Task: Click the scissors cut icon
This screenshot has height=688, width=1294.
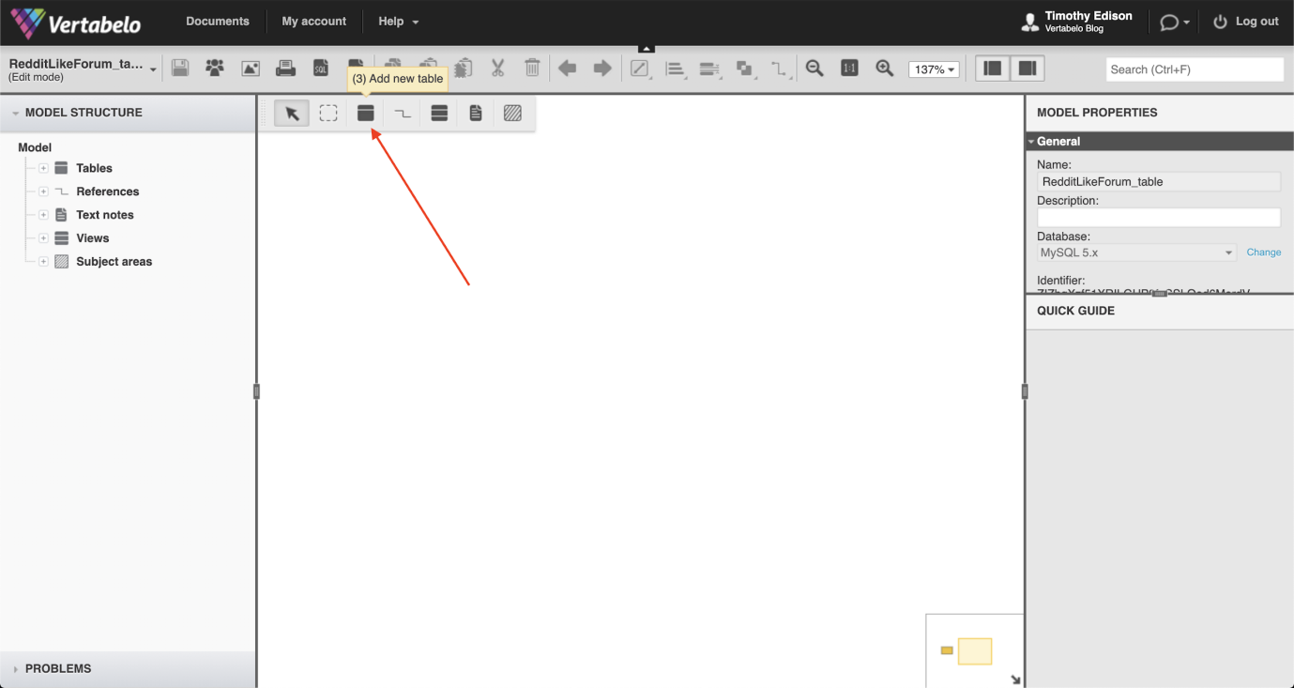Action: [x=497, y=69]
